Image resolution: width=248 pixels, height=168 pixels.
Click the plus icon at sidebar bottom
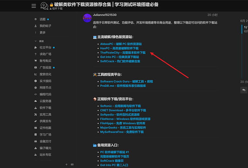(66, 164)
